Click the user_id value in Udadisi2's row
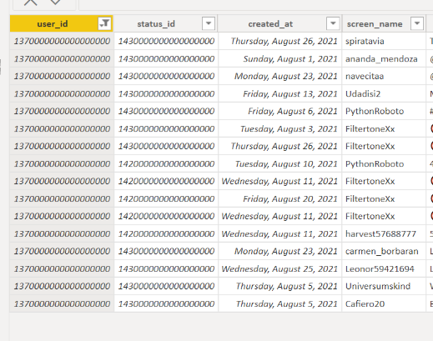This screenshot has height=341, width=433. tap(62, 94)
